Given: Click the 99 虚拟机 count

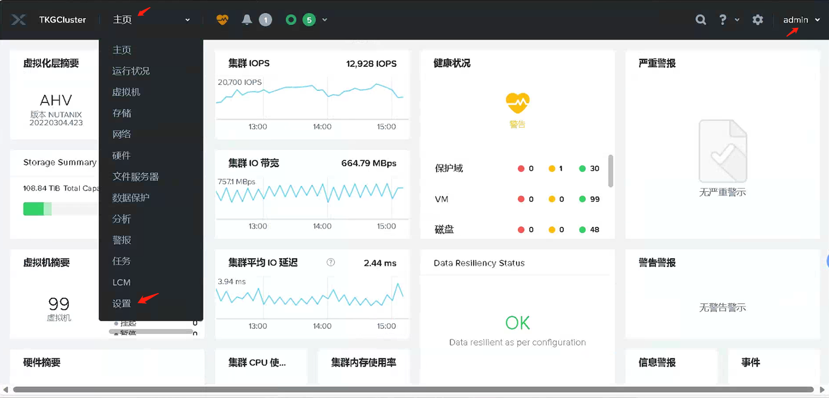Looking at the screenshot, I should 59,304.
